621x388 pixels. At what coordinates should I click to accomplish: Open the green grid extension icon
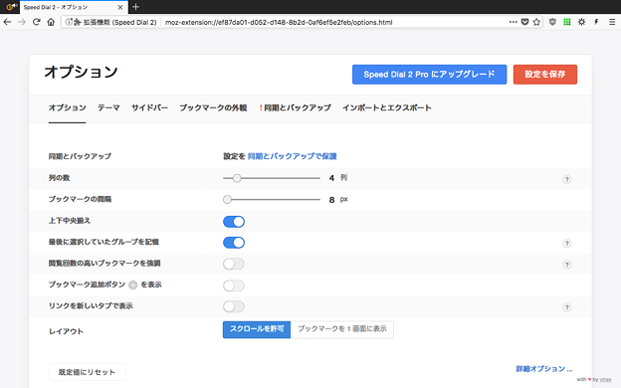(x=567, y=22)
